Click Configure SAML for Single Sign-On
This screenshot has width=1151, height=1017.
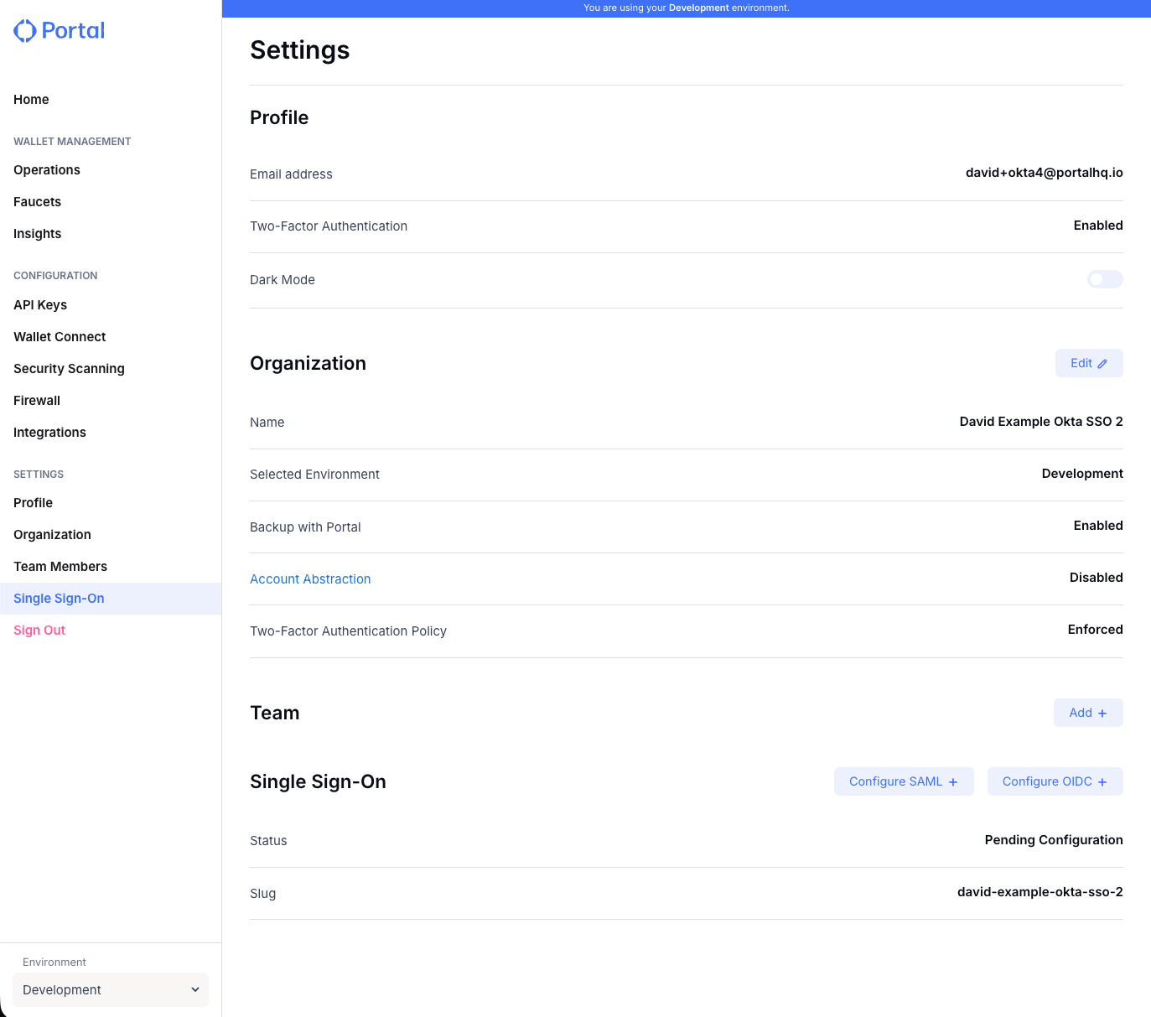coord(903,781)
